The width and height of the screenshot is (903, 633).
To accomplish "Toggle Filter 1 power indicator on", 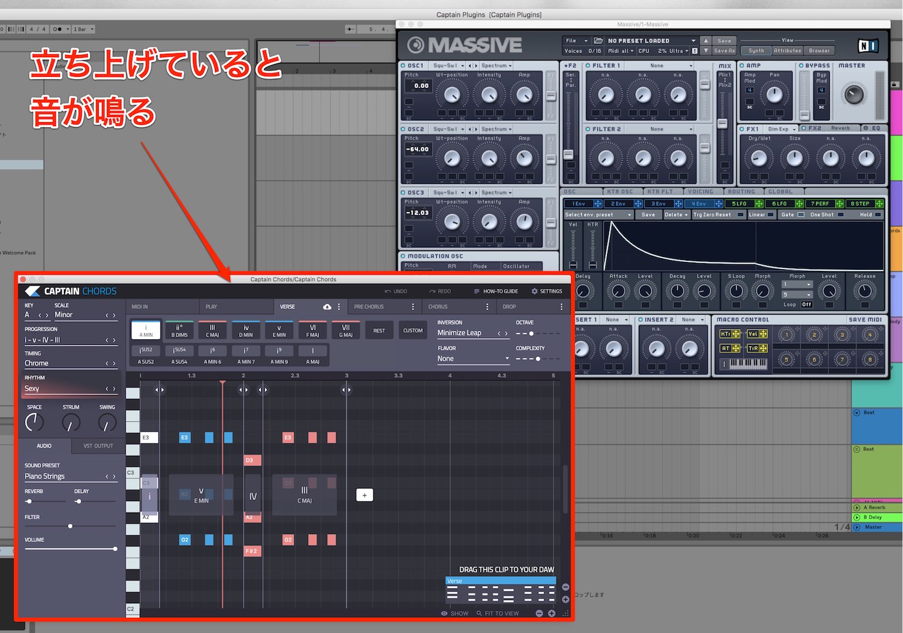I will 588,65.
